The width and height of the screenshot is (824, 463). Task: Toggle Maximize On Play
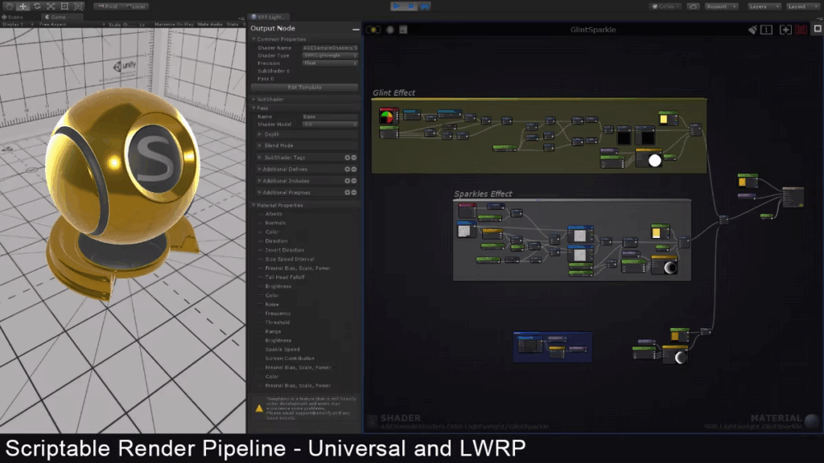174,24
